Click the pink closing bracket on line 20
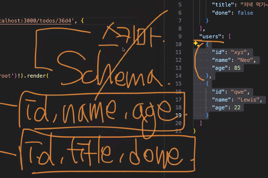 [x=201, y=123]
